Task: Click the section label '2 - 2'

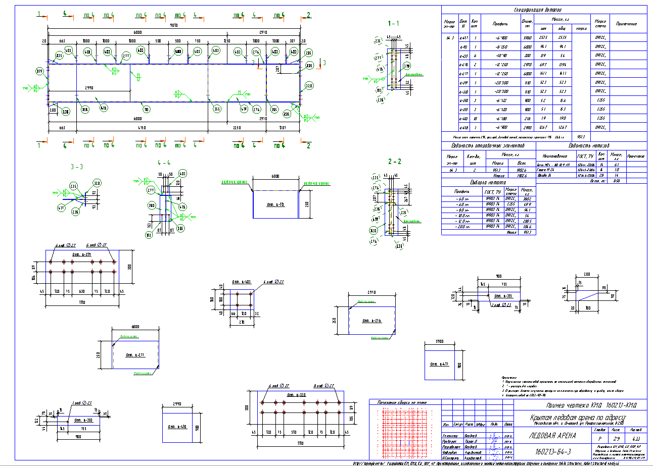Action: [394, 162]
